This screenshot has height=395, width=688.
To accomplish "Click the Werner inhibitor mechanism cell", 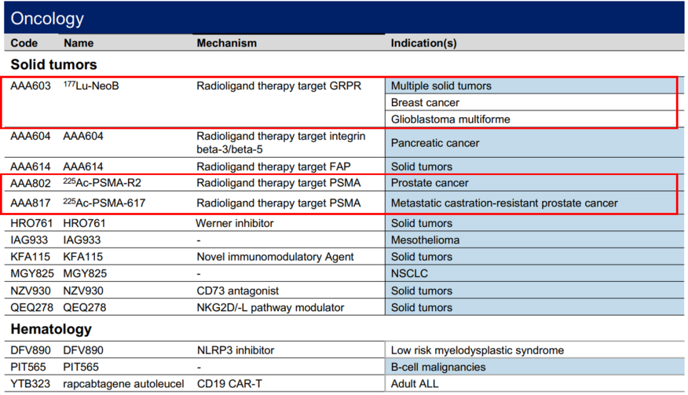I will click(x=234, y=223).
